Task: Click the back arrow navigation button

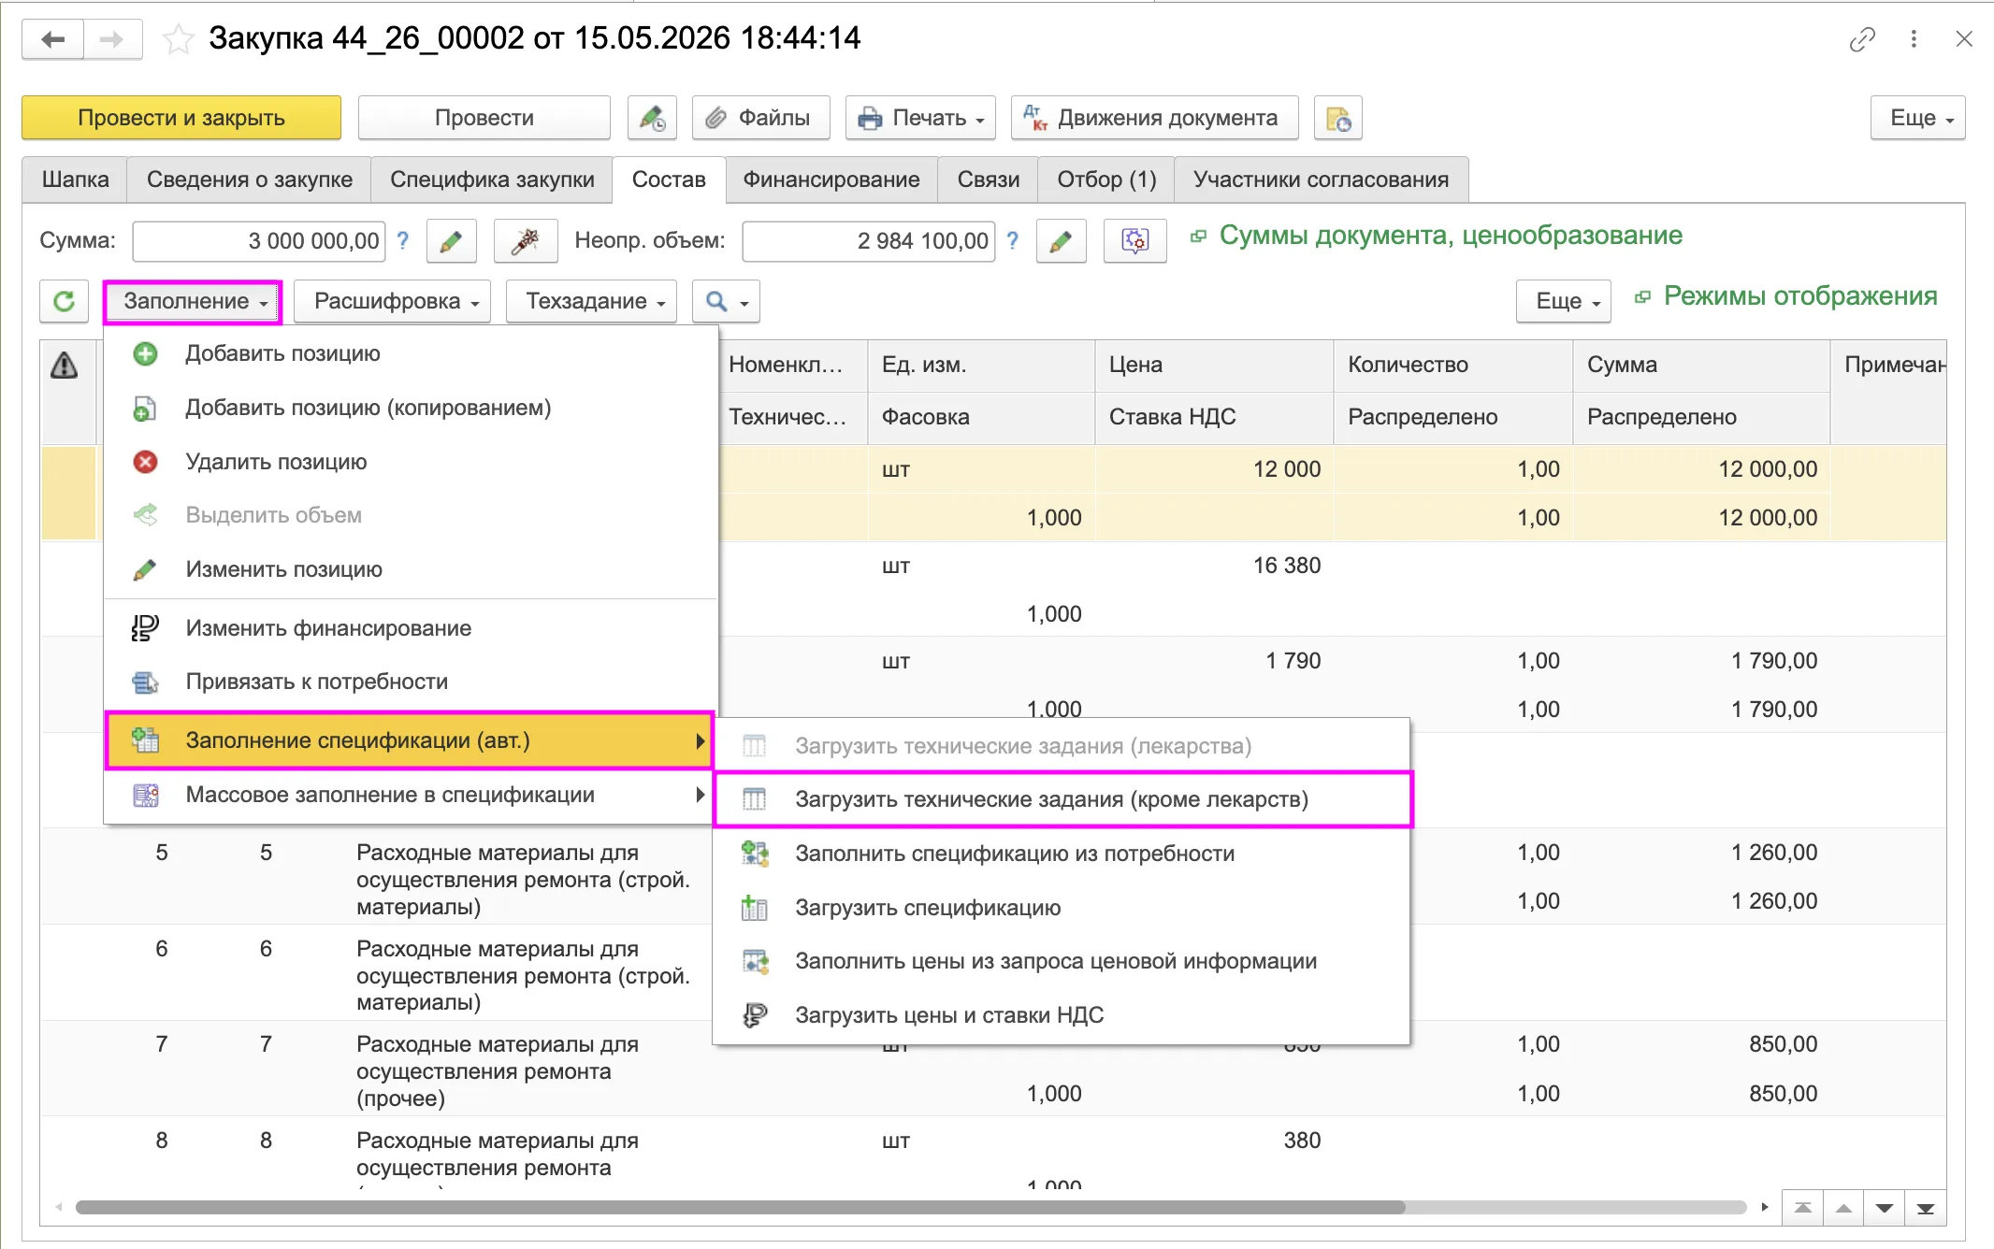Action: click(53, 39)
